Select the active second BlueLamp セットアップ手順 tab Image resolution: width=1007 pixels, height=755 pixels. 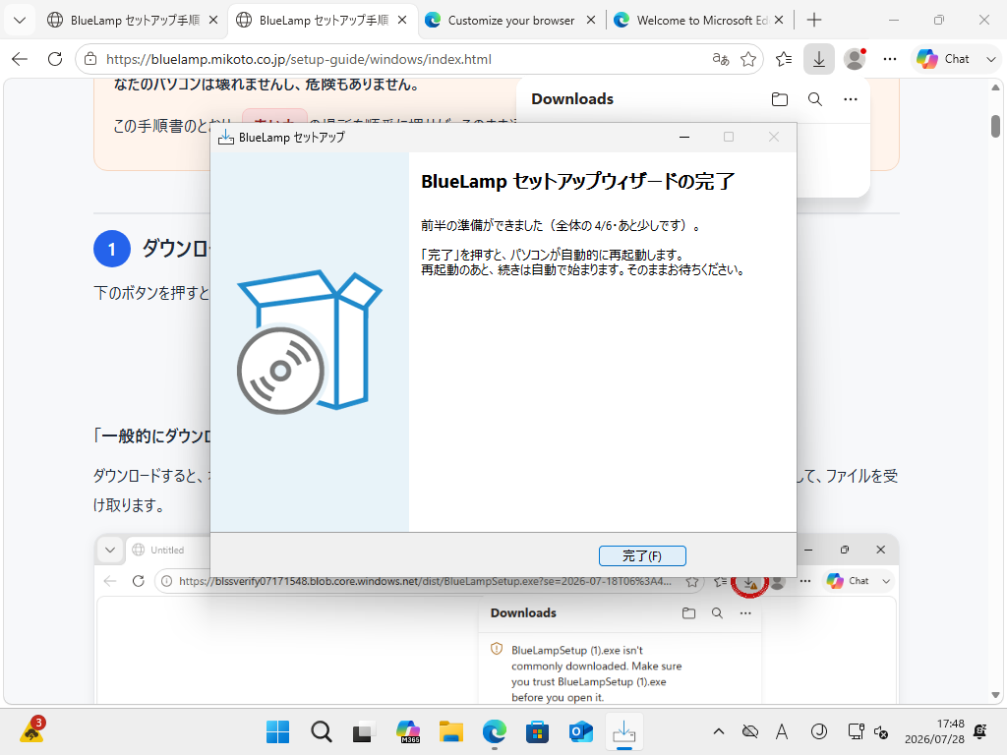coord(322,20)
